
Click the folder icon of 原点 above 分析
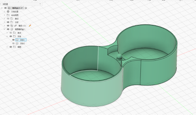point(12,18)
